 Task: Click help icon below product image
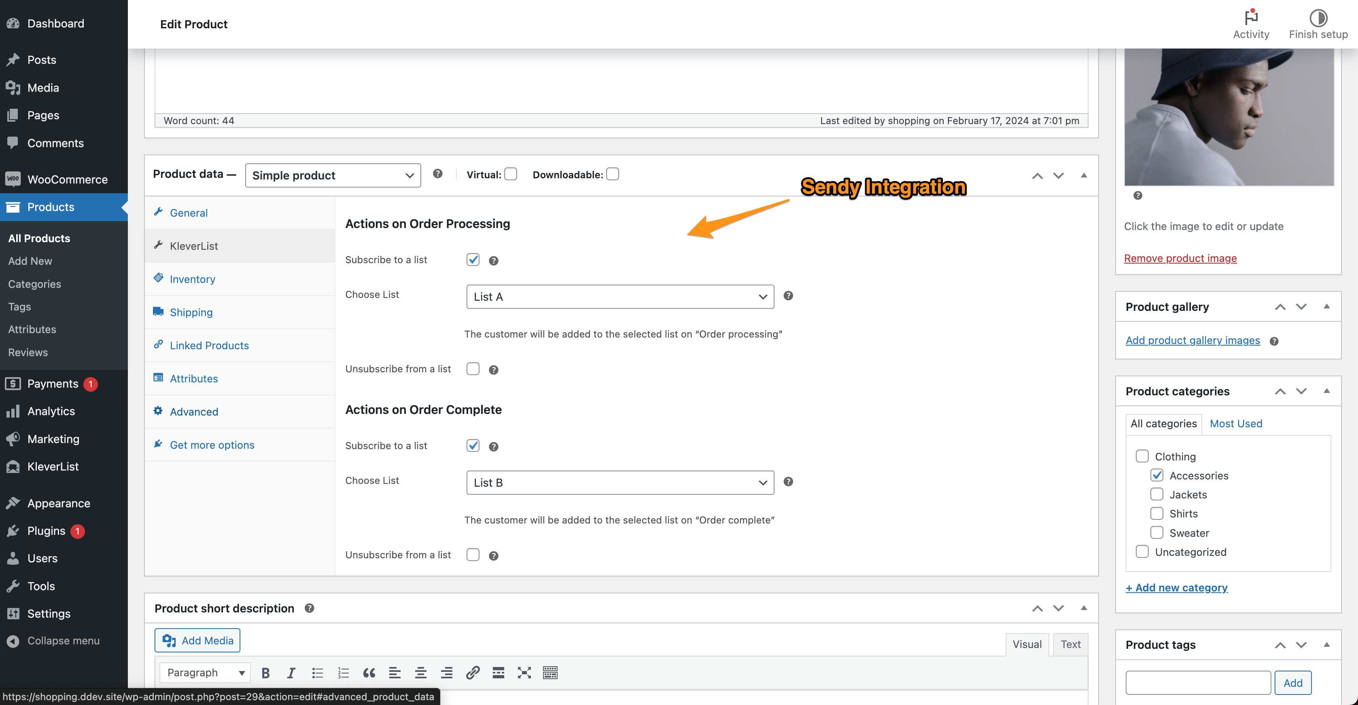pyautogui.click(x=1137, y=195)
